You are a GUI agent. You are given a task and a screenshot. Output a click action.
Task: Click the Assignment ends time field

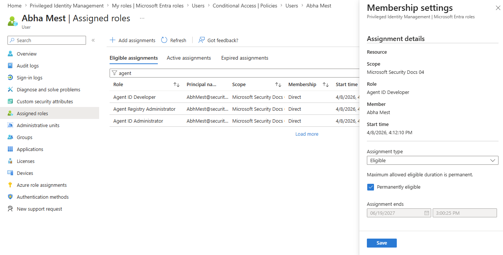pyautogui.click(x=465, y=213)
